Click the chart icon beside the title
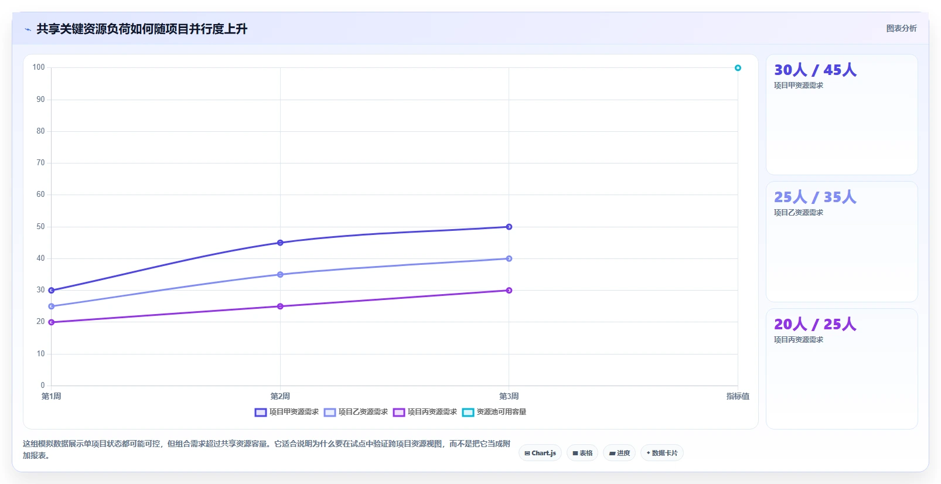Viewport: 941px width, 484px height. click(28, 29)
